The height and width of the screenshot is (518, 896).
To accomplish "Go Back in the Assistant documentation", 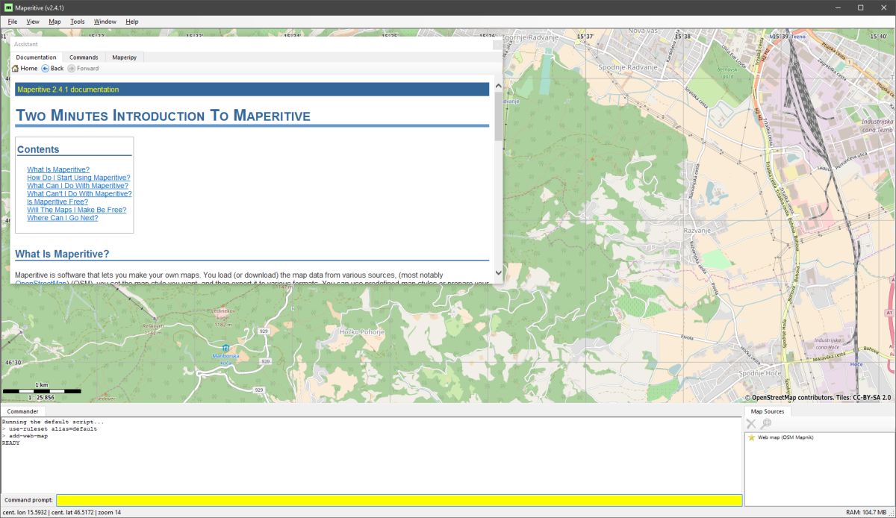I will click(x=52, y=68).
